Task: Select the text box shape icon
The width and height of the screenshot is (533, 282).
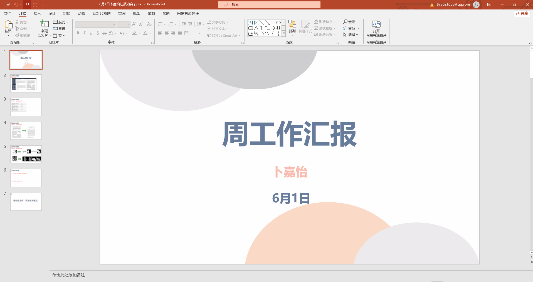Action: pos(251,23)
